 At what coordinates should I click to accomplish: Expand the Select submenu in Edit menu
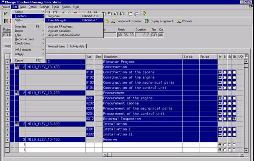point(28,12)
